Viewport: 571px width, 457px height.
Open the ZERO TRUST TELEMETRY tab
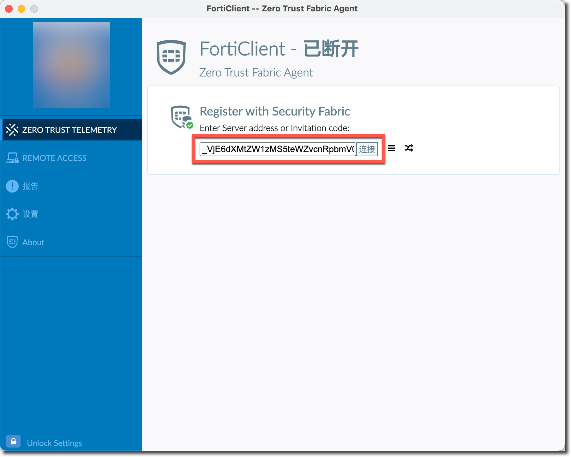click(x=69, y=130)
